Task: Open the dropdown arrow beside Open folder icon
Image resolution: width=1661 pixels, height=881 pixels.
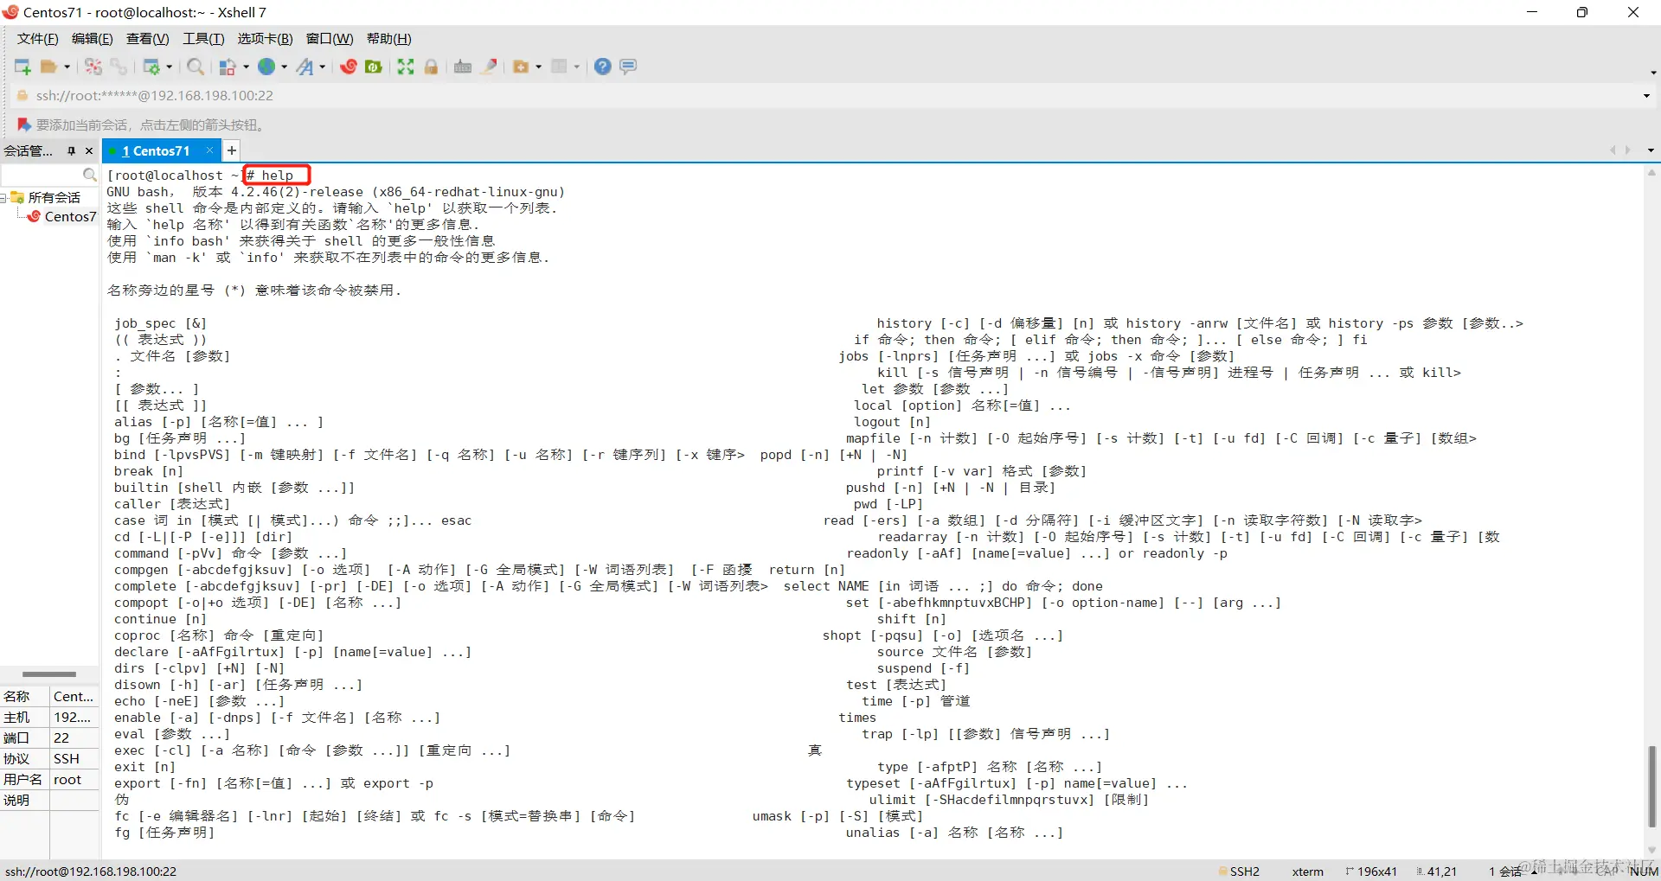Action: point(67,67)
